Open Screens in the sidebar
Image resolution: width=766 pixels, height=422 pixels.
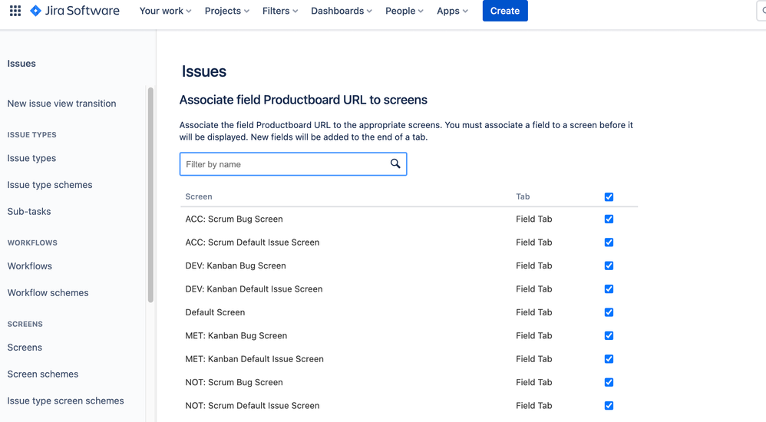(x=25, y=348)
